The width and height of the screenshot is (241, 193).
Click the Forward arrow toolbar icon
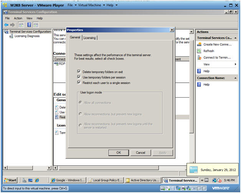click(12, 25)
